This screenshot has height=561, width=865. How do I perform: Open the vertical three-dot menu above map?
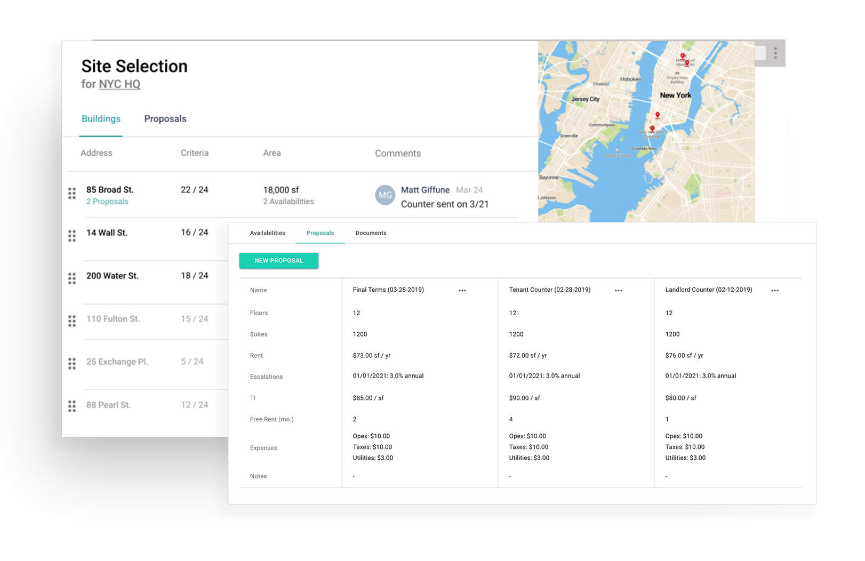775,53
